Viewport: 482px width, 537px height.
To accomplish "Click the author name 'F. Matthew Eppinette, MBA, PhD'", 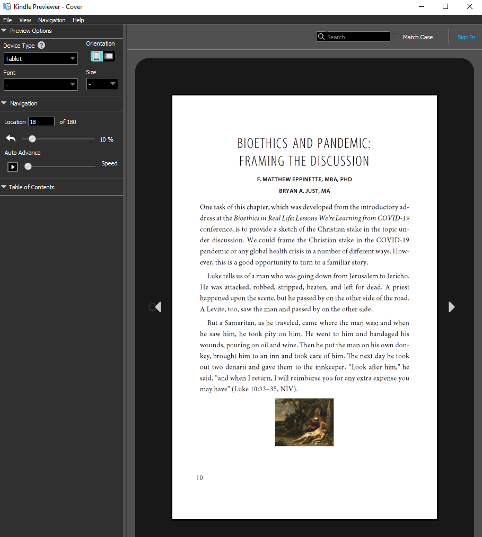I will (x=304, y=179).
